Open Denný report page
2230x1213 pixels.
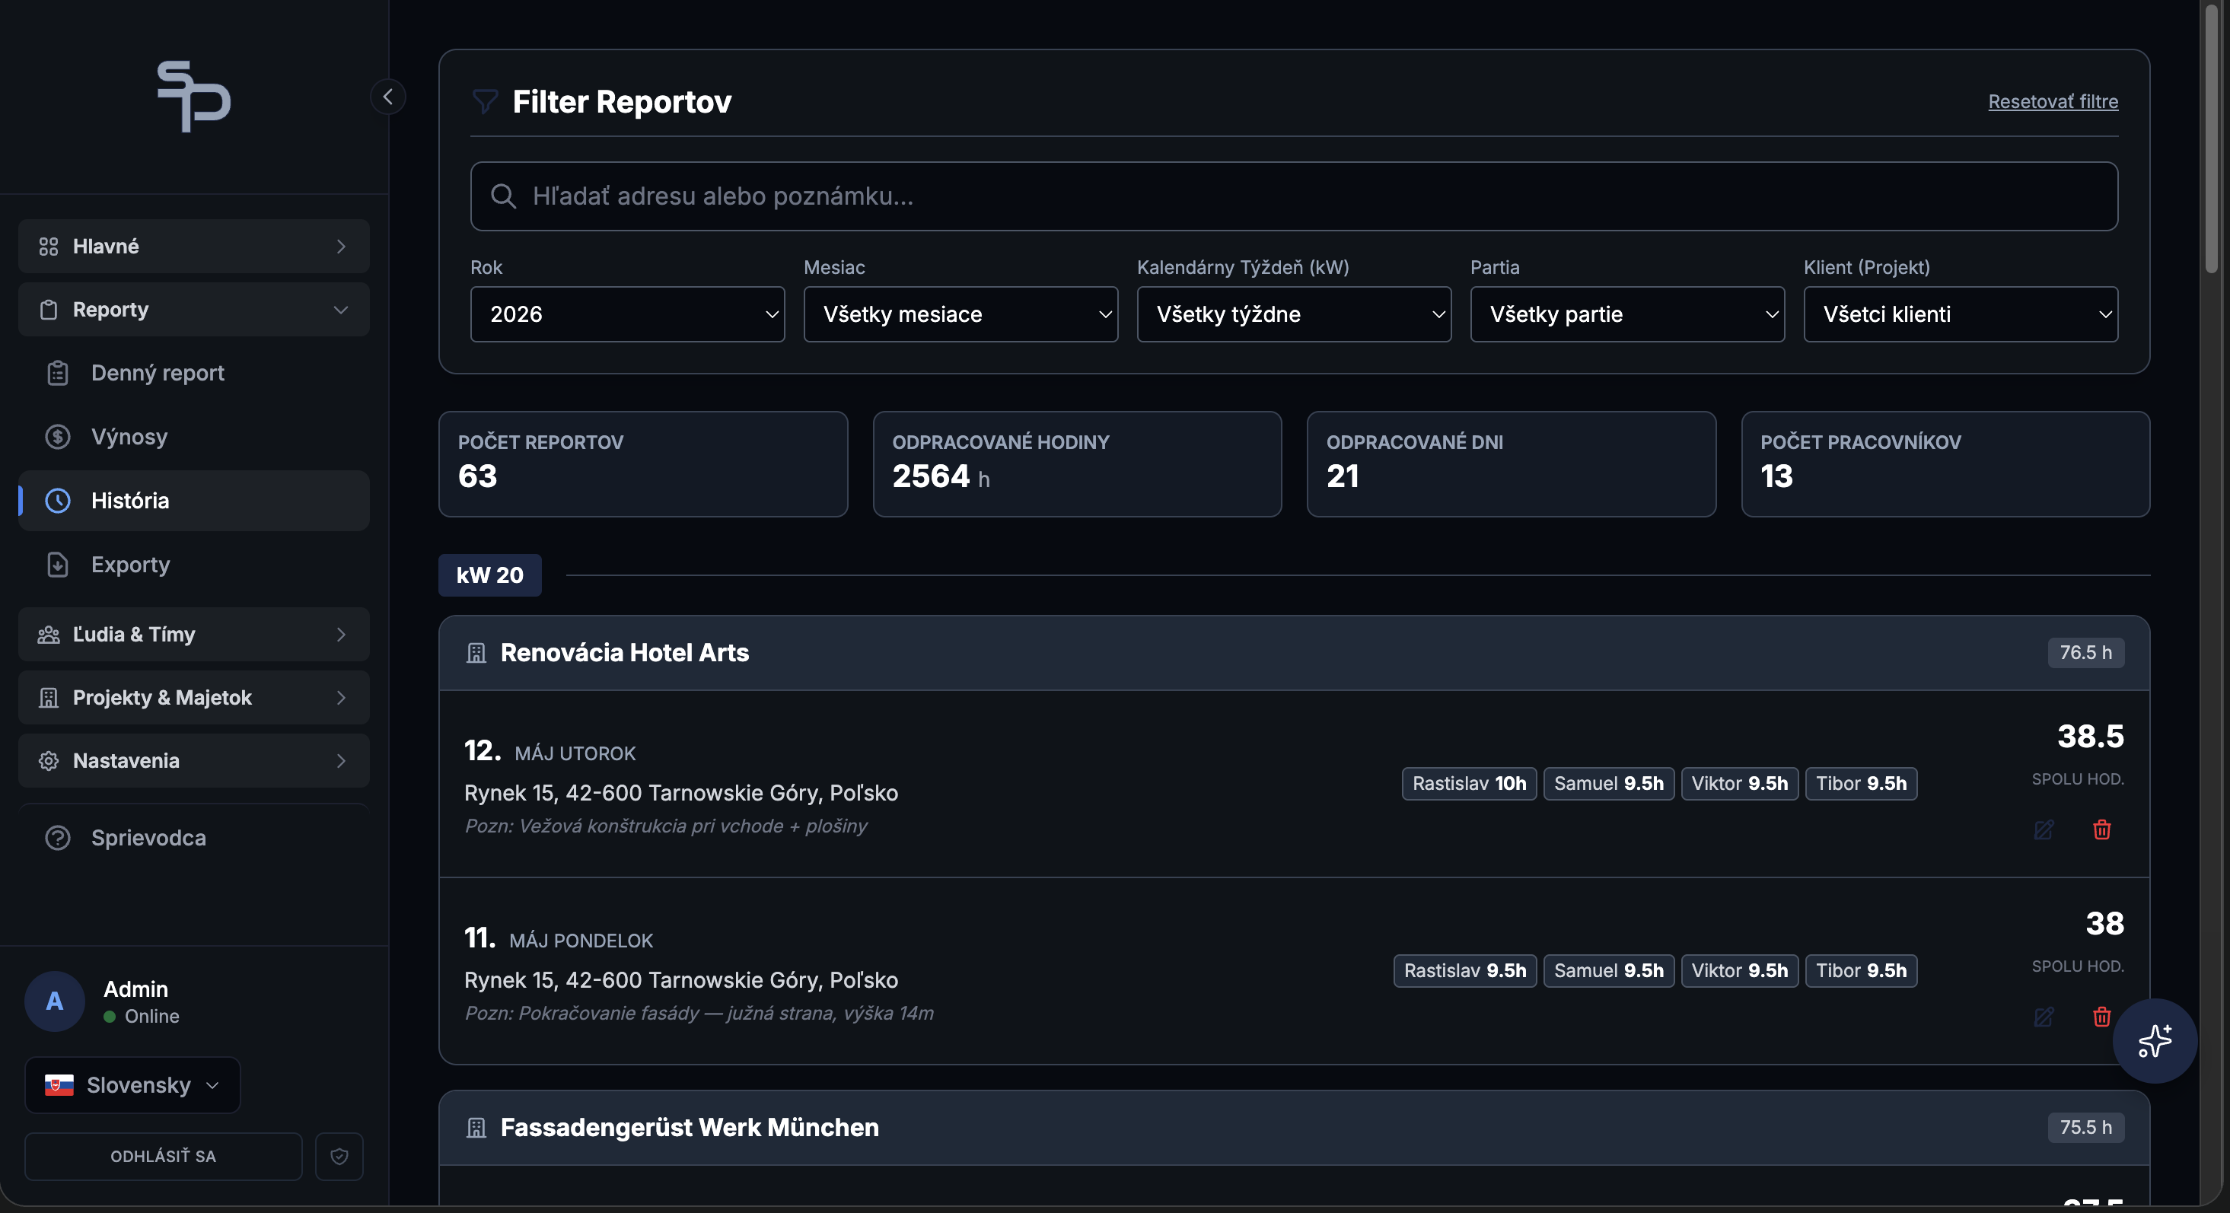194,373
